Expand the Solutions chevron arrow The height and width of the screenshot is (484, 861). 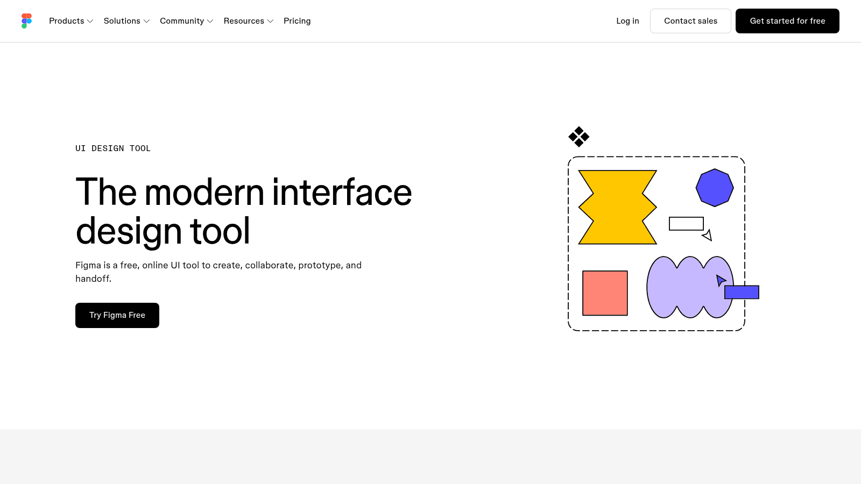click(x=146, y=22)
